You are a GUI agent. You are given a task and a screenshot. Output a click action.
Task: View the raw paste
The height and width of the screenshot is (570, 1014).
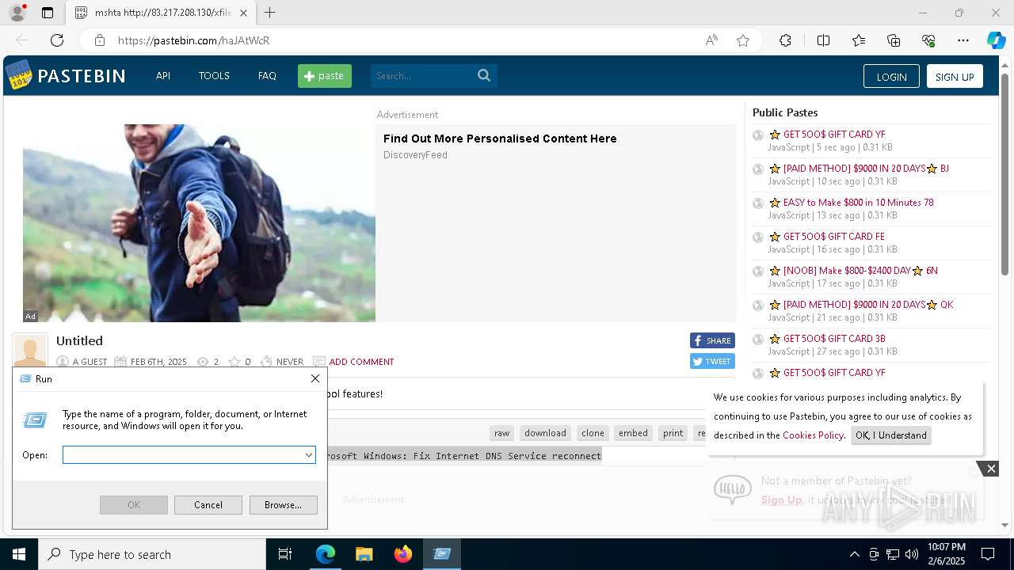click(502, 433)
